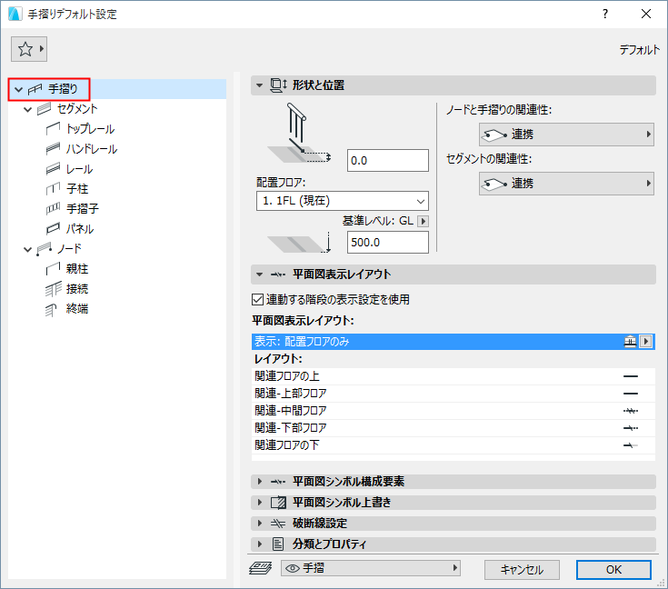
Task: Select the 関連-中間フロア layout row
Action: (x=454, y=411)
